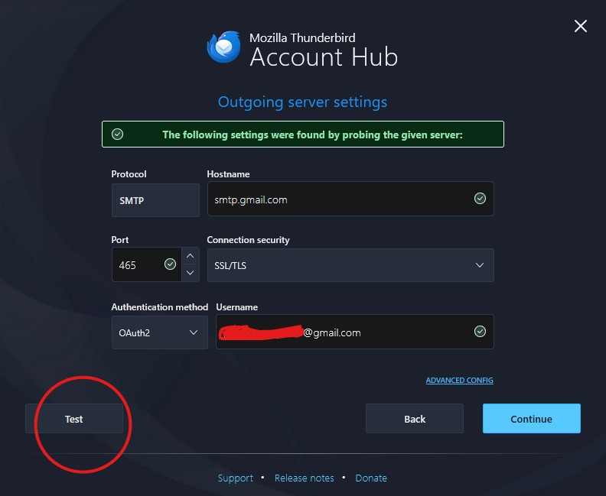
Task: Click the success checkmark in green banner
Action: point(118,134)
